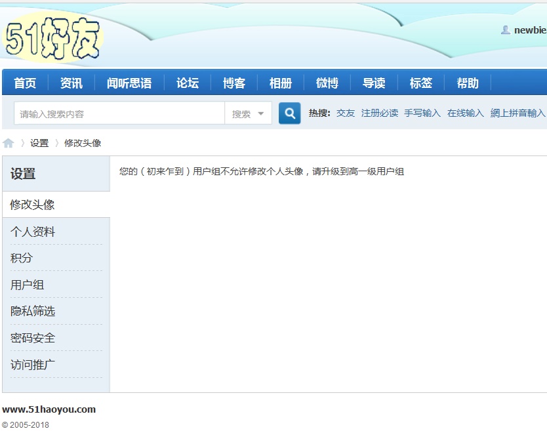The width and height of the screenshot is (547, 433).
Task: Open the 帮助 navigation item
Action: [468, 83]
